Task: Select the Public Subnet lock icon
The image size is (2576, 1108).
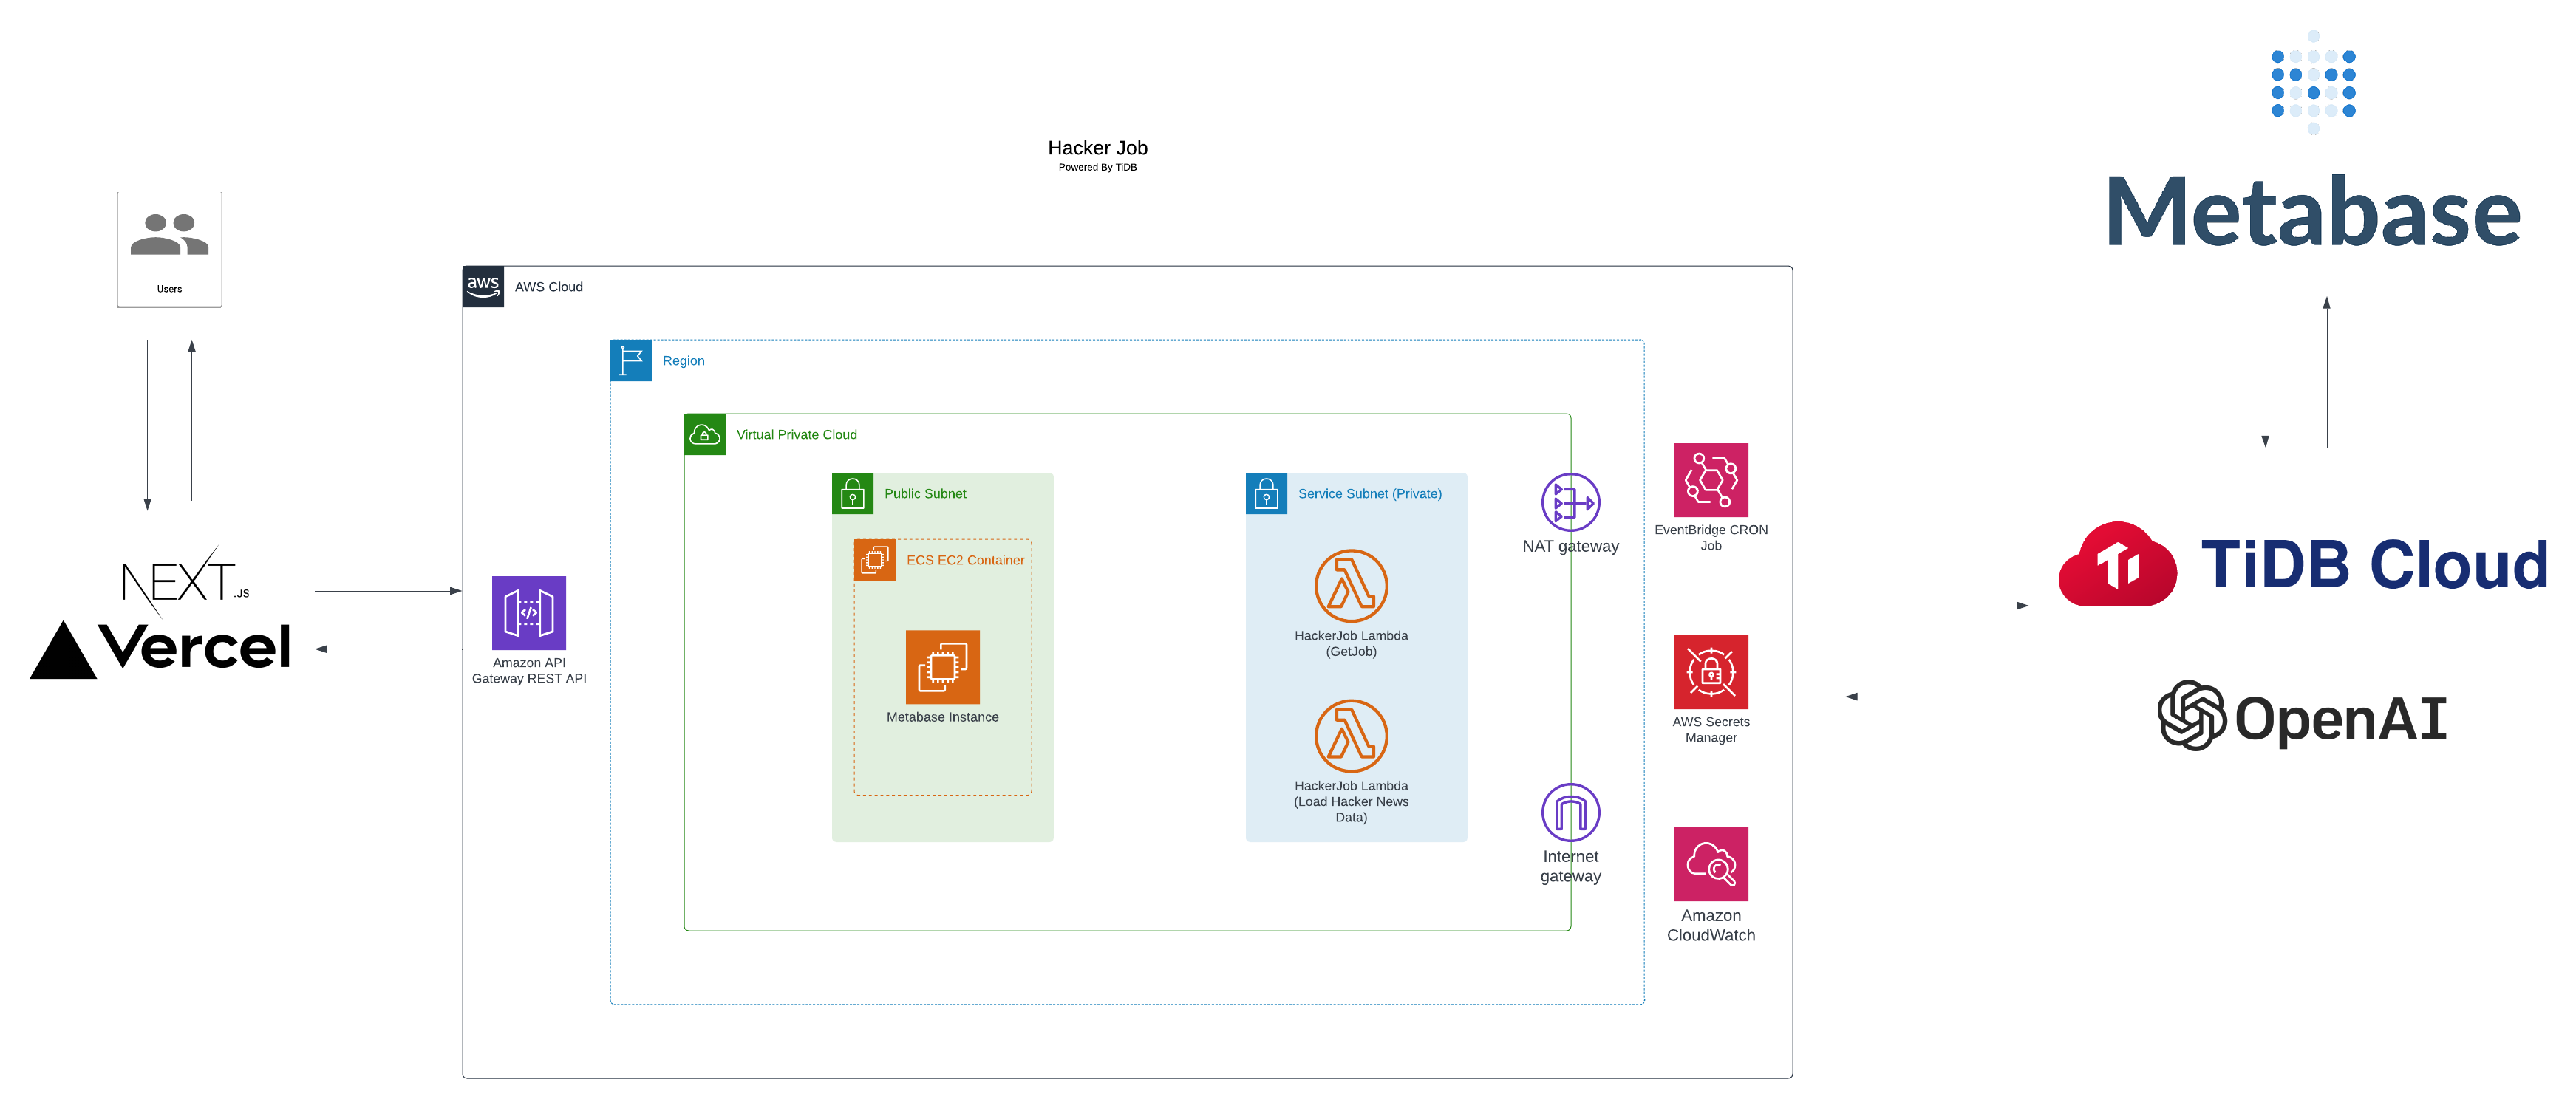Action: [x=853, y=494]
